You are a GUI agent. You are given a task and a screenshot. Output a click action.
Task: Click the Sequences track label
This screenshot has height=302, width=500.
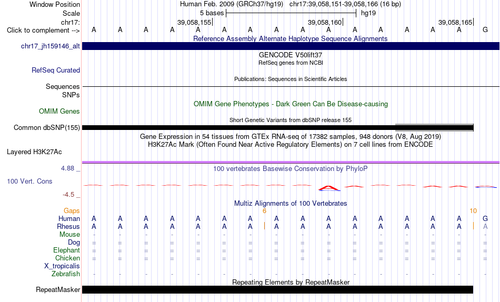pos(63,86)
